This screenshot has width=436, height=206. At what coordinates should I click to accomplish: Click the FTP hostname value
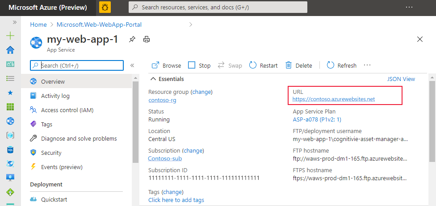(350, 159)
